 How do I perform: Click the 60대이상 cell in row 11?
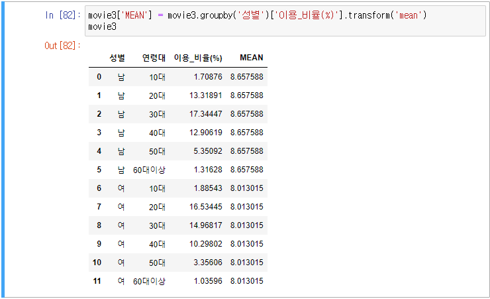click(149, 281)
